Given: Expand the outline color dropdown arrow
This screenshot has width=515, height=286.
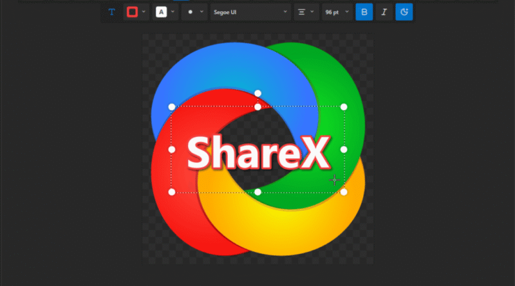Looking at the screenshot, I should tap(144, 12).
